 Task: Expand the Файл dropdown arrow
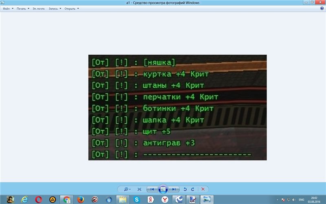coord(13,9)
